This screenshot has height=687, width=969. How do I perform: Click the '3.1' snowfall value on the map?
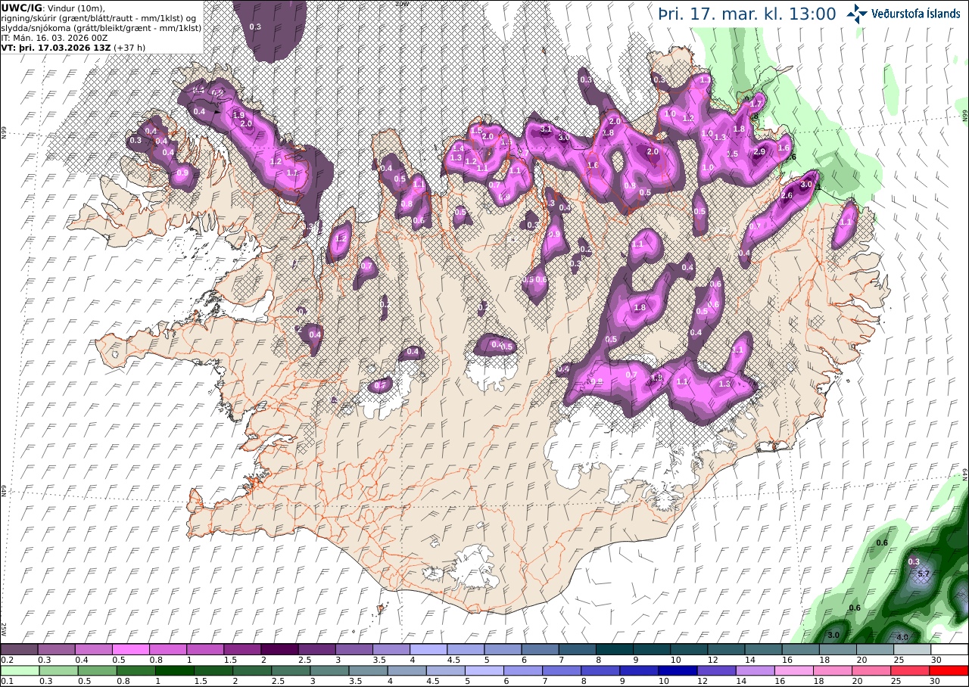click(x=546, y=130)
